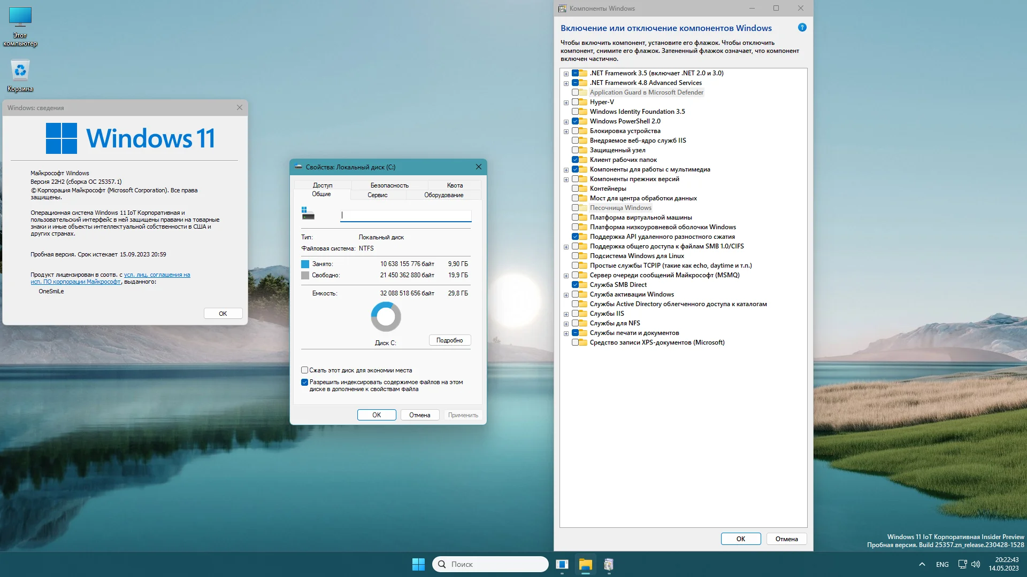Image resolution: width=1027 pixels, height=577 pixels.
Task: Expand Службы печати и документов node
Action: [x=566, y=333]
